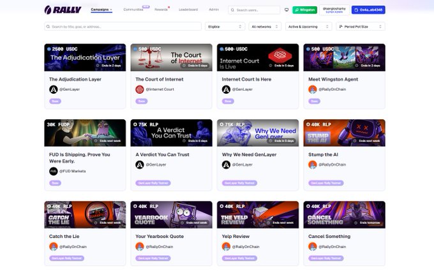Click the title Internet Court Is Here
Screen dimensions: 434x273
pyautogui.click(x=246, y=79)
